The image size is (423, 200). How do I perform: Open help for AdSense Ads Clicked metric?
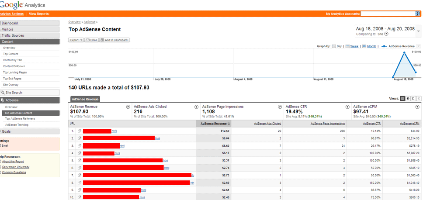tap(196, 107)
